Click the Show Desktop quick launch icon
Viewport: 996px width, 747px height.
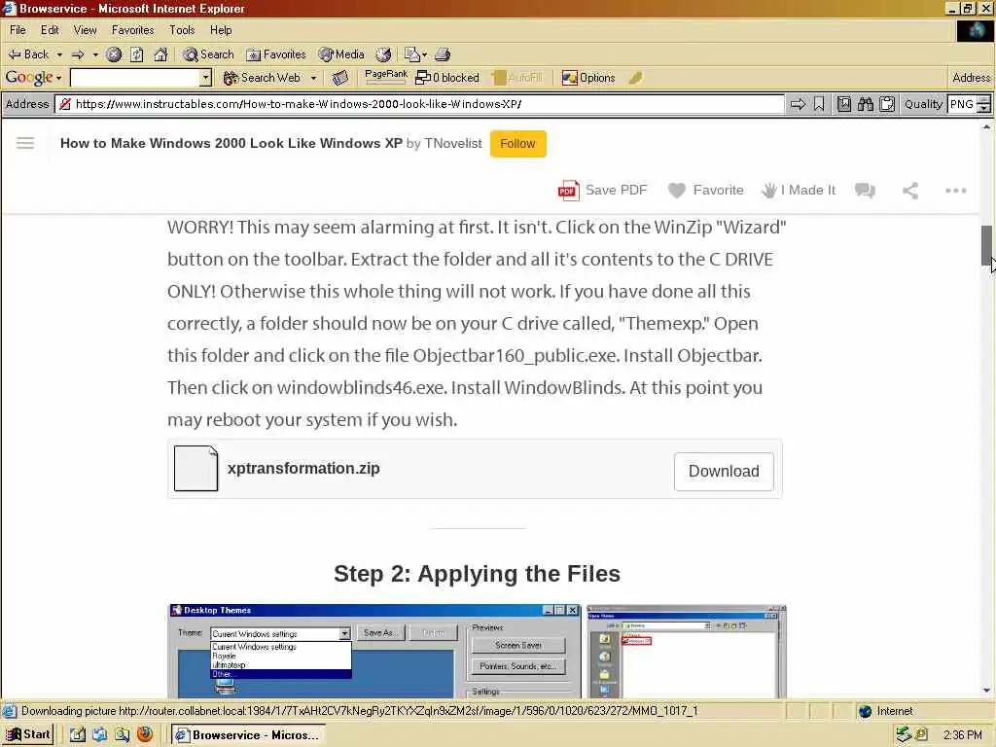click(78, 734)
